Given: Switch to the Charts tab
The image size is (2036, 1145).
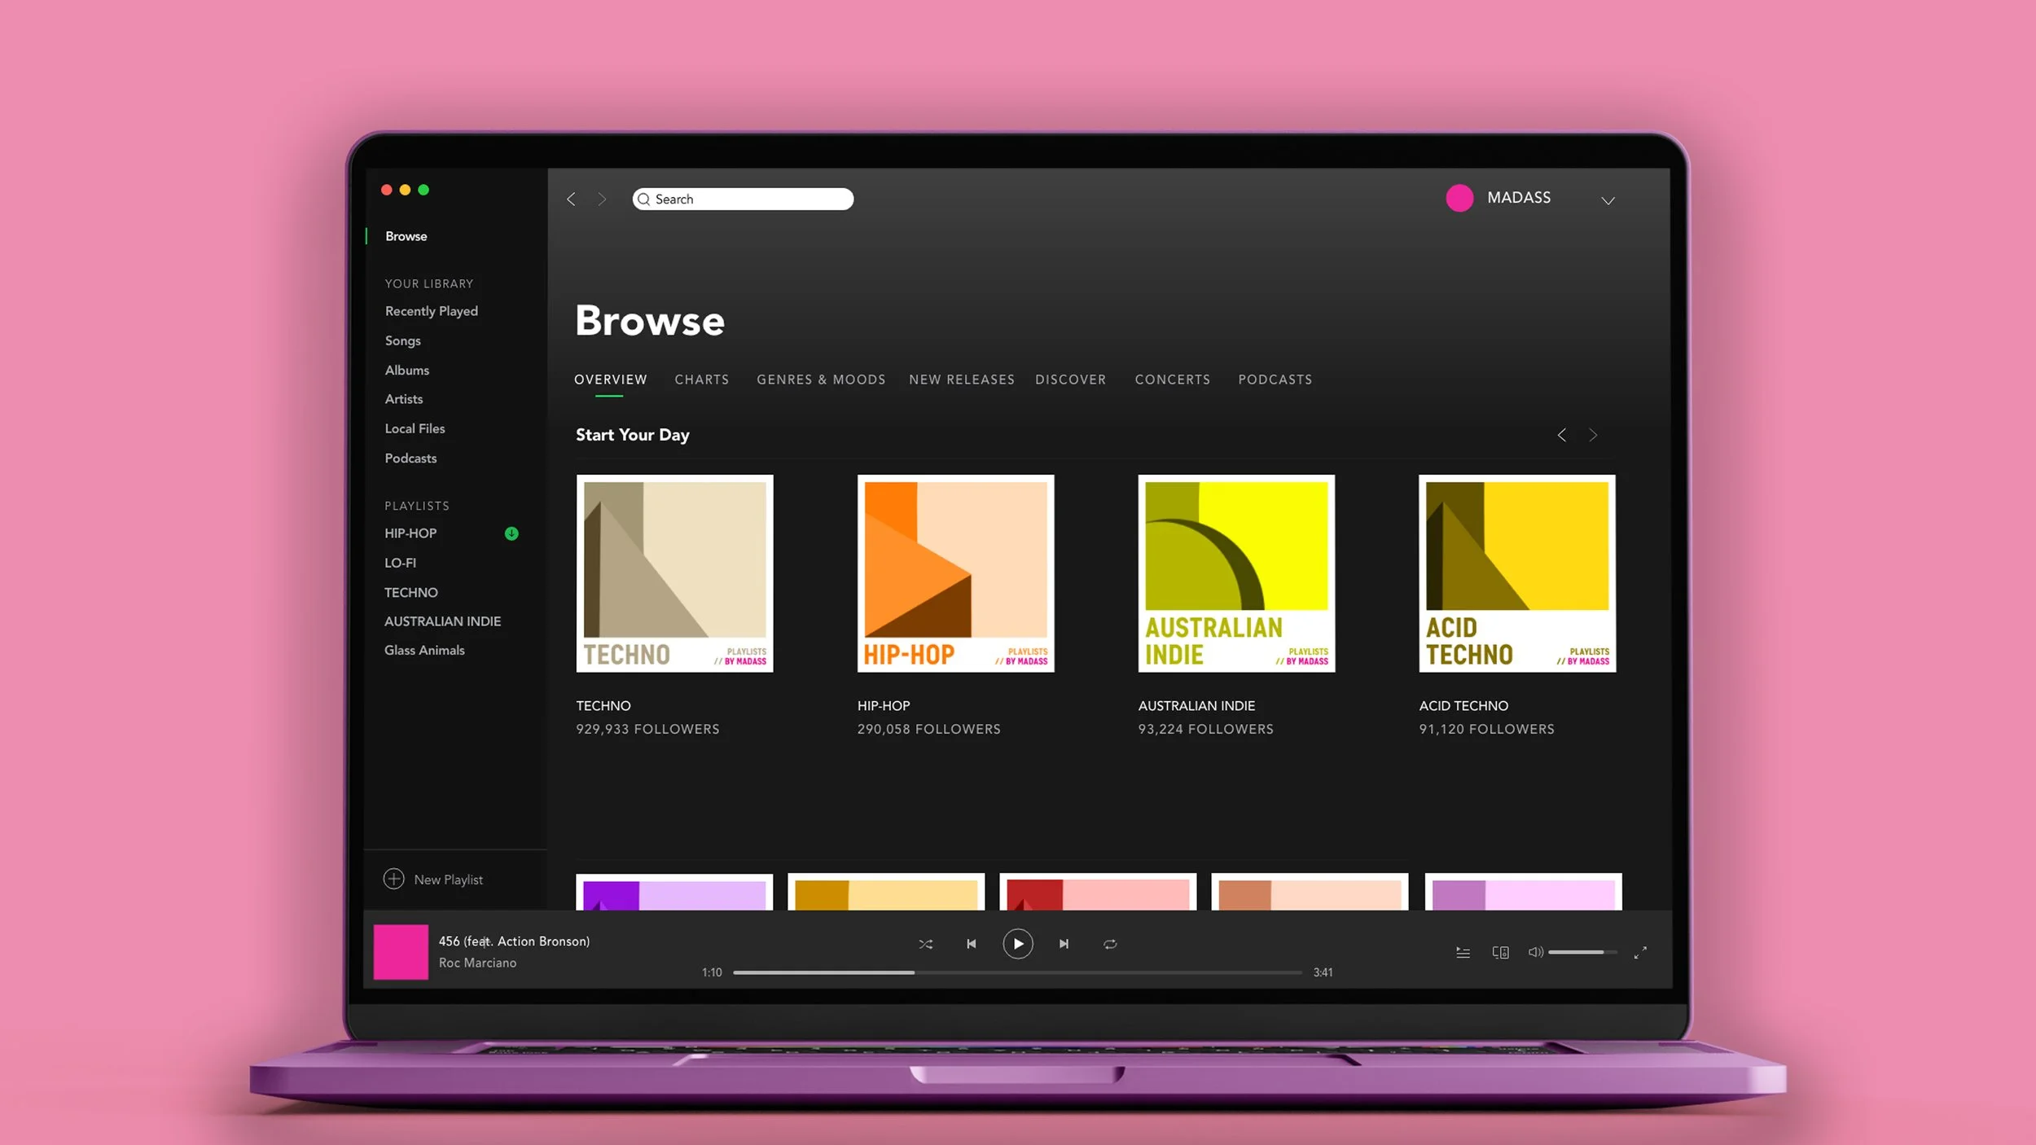Looking at the screenshot, I should tap(701, 379).
